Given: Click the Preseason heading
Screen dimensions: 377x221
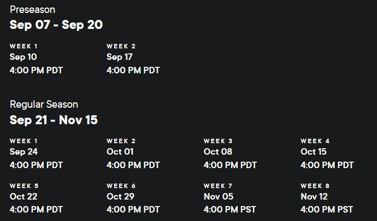Looking at the screenshot, I should tap(33, 10).
